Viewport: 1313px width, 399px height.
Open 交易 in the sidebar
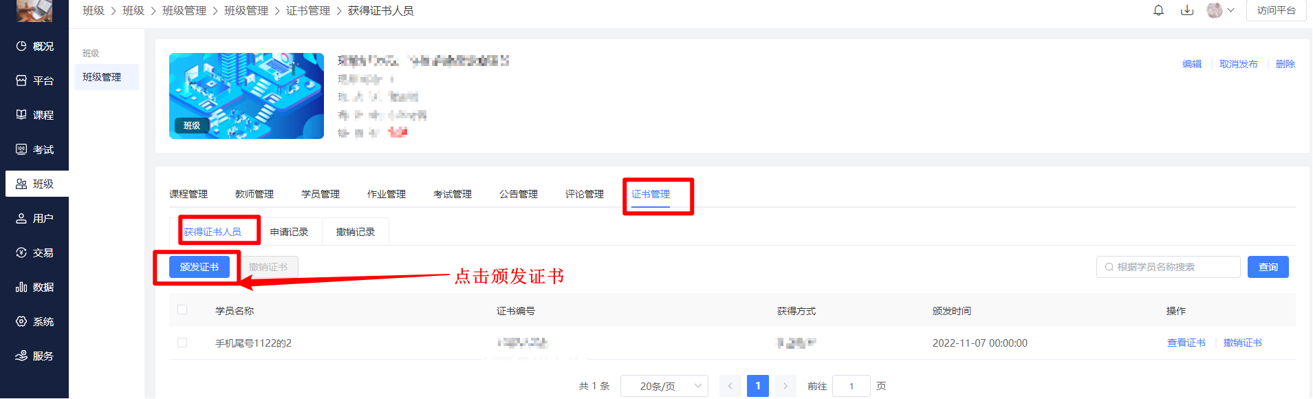pyautogui.click(x=34, y=252)
